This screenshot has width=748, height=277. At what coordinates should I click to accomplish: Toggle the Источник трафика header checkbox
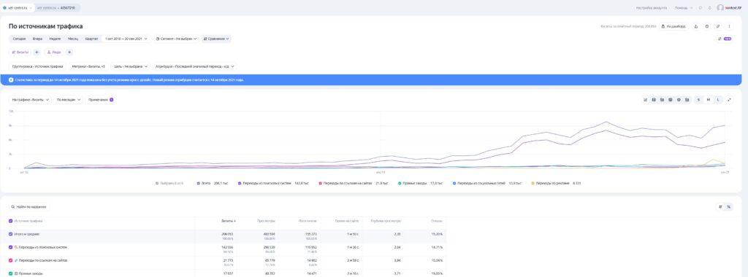tap(10, 221)
